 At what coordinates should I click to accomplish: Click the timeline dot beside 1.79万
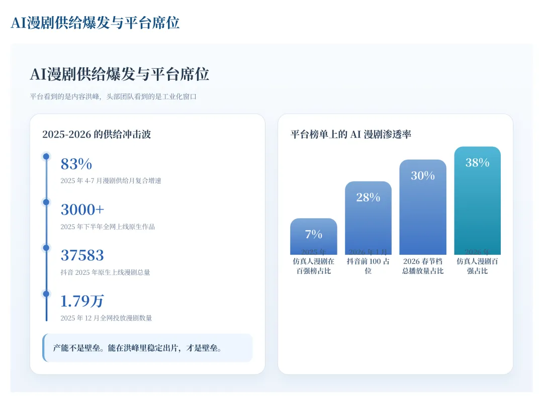coord(46,294)
